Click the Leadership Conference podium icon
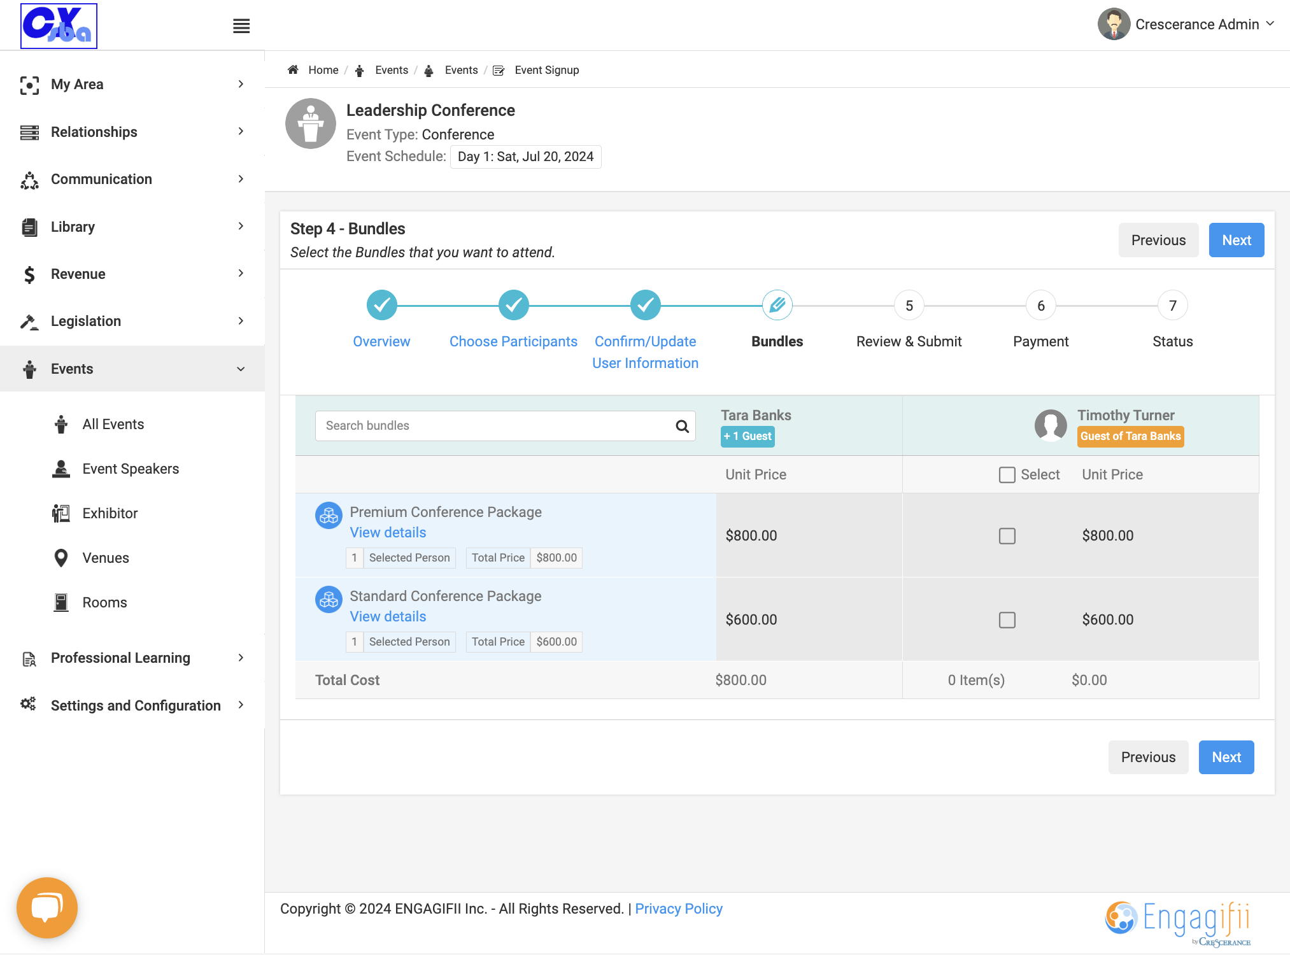Image resolution: width=1290 pixels, height=955 pixels. point(311,124)
